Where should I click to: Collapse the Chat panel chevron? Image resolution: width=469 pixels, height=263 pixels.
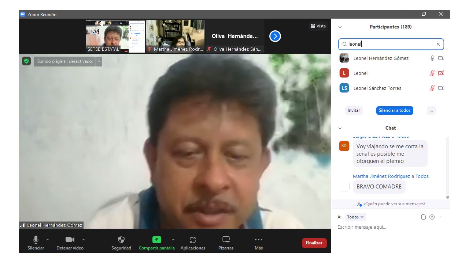pyautogui.click(x=340, y=128)
